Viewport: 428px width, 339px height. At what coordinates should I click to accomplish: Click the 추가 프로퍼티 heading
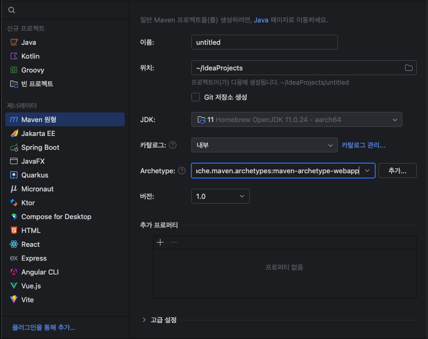coord(159,225)
